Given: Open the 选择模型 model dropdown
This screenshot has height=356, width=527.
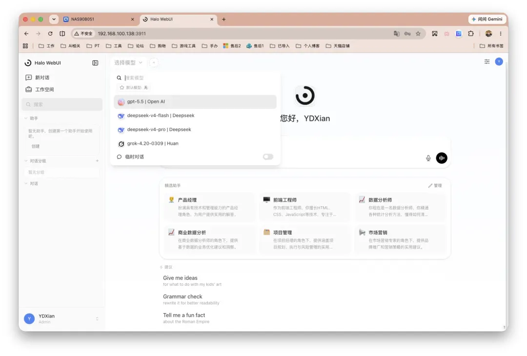Looking at the screenshot, I should 128,62.
